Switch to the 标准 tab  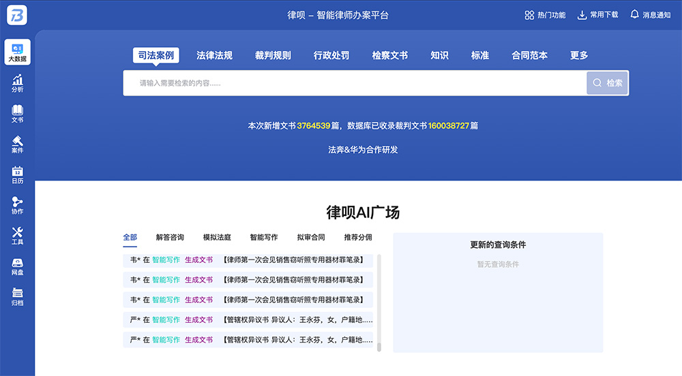[480, 55]
